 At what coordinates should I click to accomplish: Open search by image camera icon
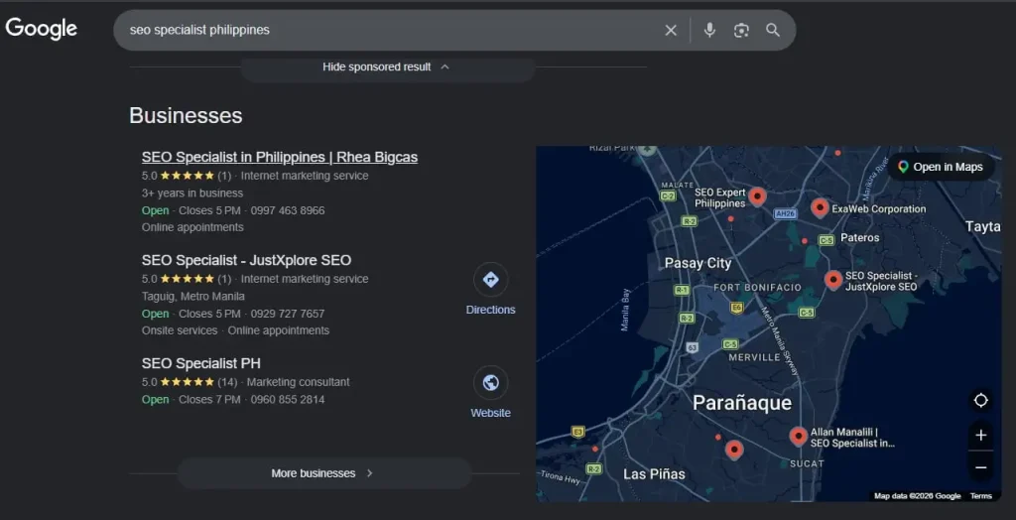[x=741, y=31]
